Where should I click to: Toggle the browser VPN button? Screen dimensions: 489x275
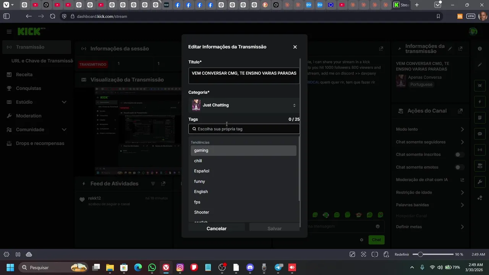click(x=471, y=16)
